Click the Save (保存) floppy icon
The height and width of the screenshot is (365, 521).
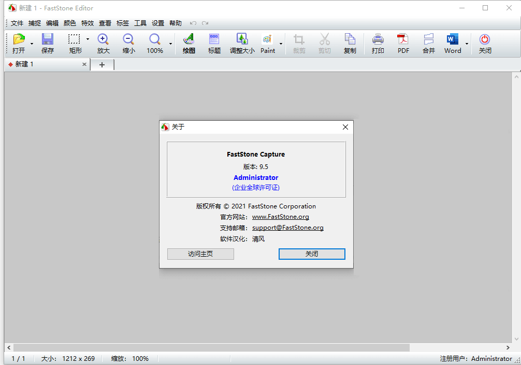tap(48, 39)
